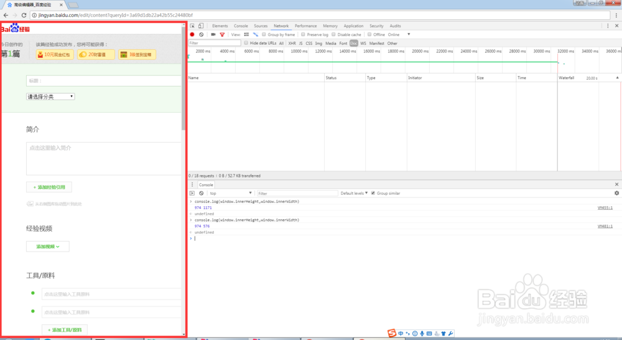Click the introduction text area
This screenshot has height=340, width=622.
click(103, 159)
